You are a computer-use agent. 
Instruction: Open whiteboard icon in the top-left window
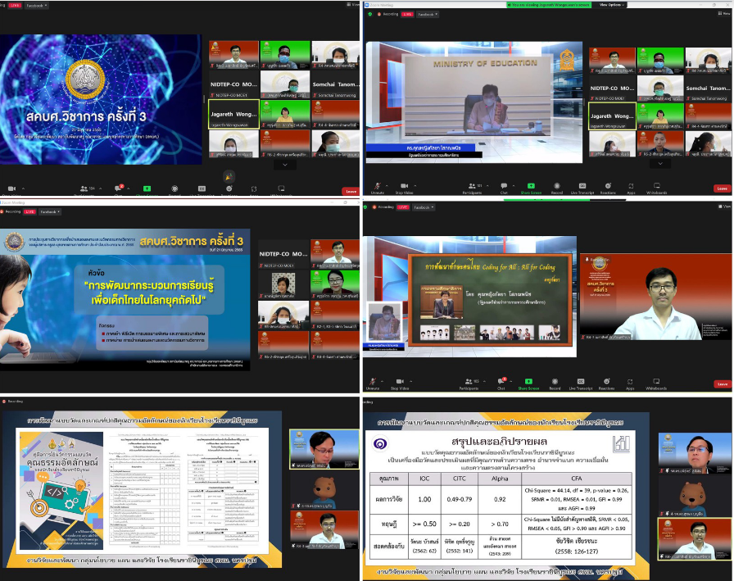(x=281, y=188)
